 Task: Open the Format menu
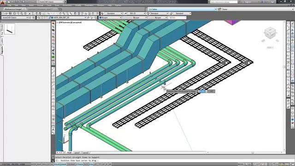point(40,5)
